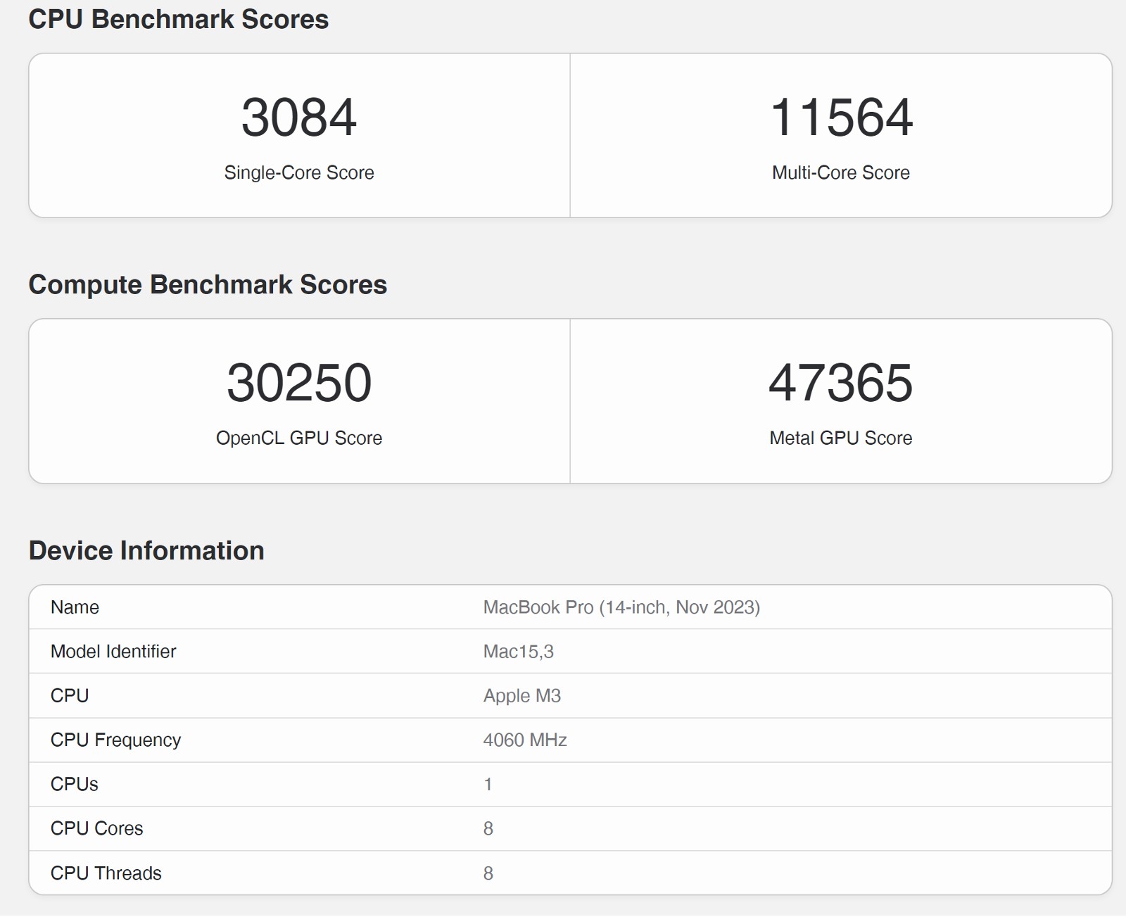This screenshot has height=917, width=1126.
Task: Click the Metal GPU Score label
Action: [841, 438]
